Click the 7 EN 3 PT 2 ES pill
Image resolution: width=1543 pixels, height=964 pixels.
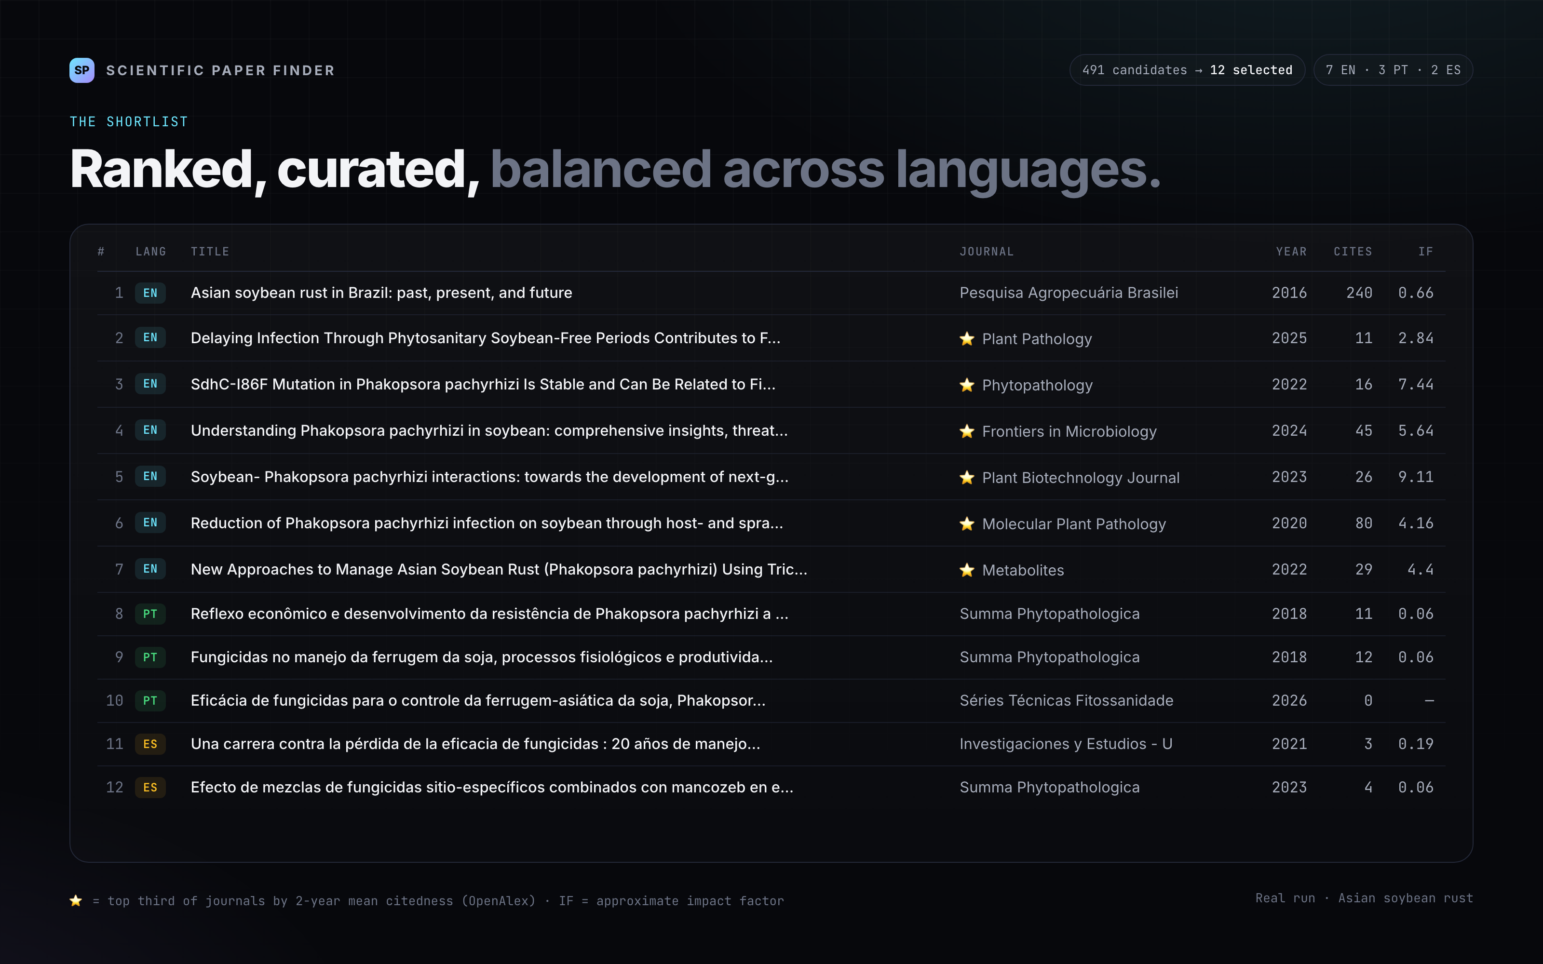click(x=1393, y=70)
